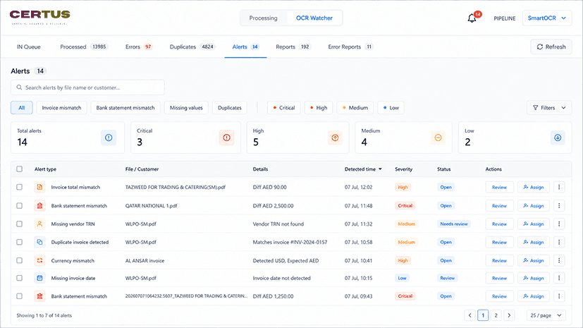Assign the Currency mismatch alert

534,260
